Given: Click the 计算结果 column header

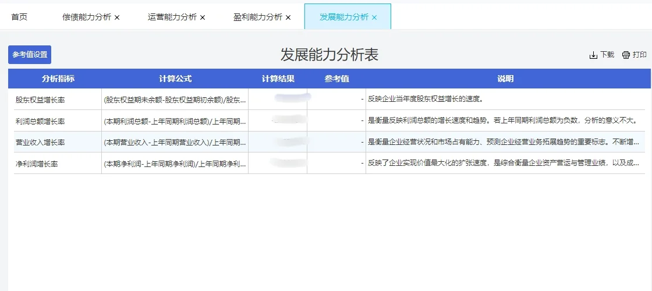Looking at the screenshot, I should click(278, 79).
